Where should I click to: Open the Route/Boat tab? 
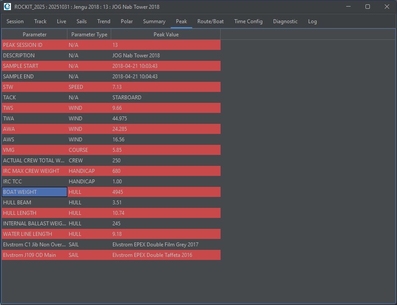pyautogui.click(x=211, y=21)
